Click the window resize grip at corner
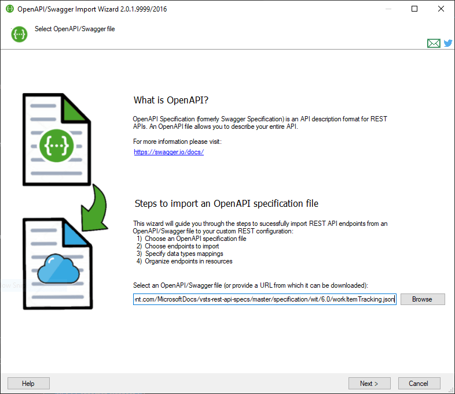The width and height of the screenshot is (455, 394). [450, 390]
